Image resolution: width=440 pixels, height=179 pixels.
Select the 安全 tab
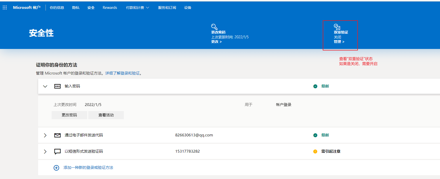pos(91,8)
